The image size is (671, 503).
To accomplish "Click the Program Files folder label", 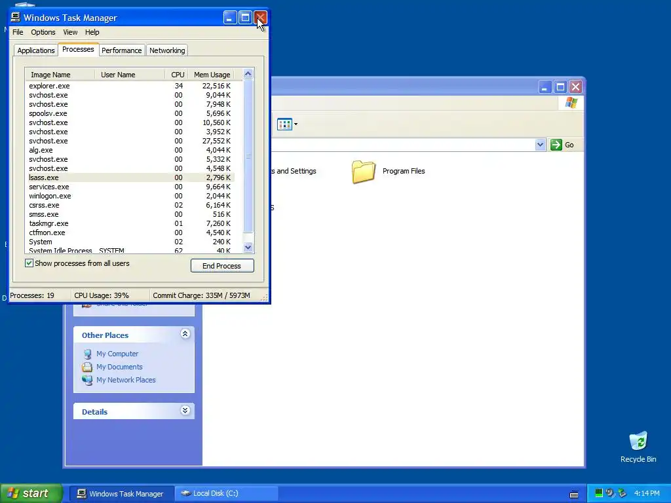I will (404, 171).
